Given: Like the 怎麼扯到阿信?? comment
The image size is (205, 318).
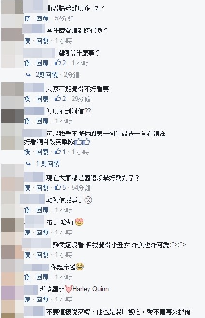Looking at the screenshot, I should [x=27, y=121].
